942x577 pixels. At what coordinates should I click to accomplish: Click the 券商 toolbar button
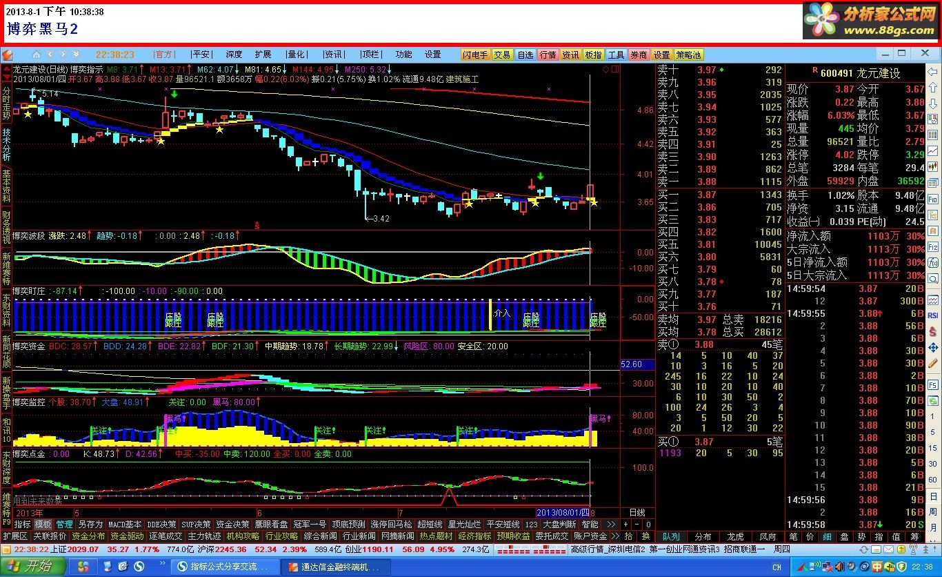(639, 55)
